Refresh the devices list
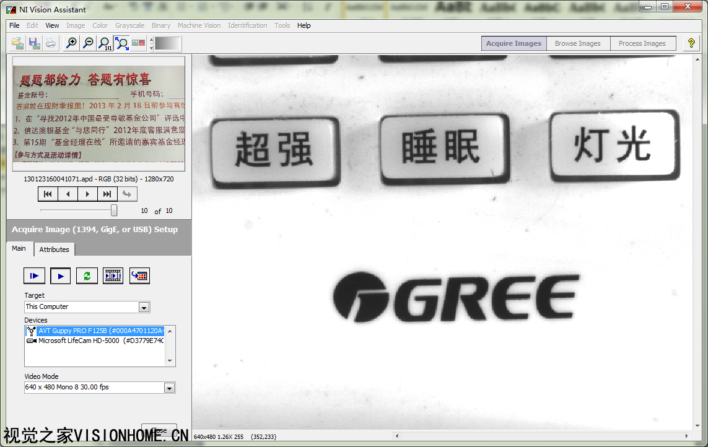Viewport: 708px width, 447px height. (x=87, y=276)
